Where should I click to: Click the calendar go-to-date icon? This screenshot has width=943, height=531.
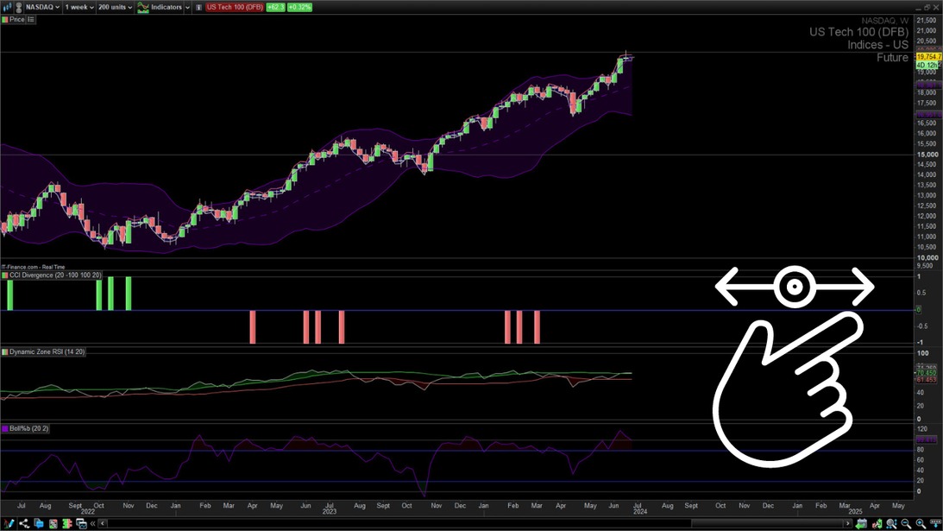coord(862,524)
